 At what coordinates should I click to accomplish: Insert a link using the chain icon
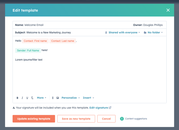(53, 98)
